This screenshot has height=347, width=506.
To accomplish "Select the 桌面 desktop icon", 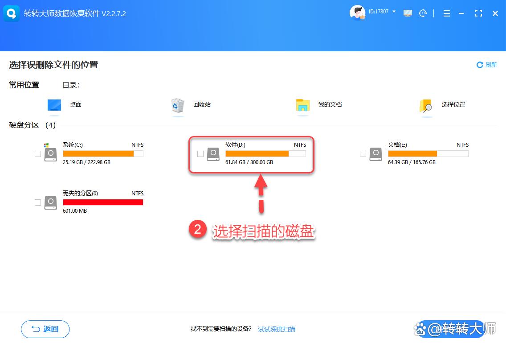I will 54,105.
